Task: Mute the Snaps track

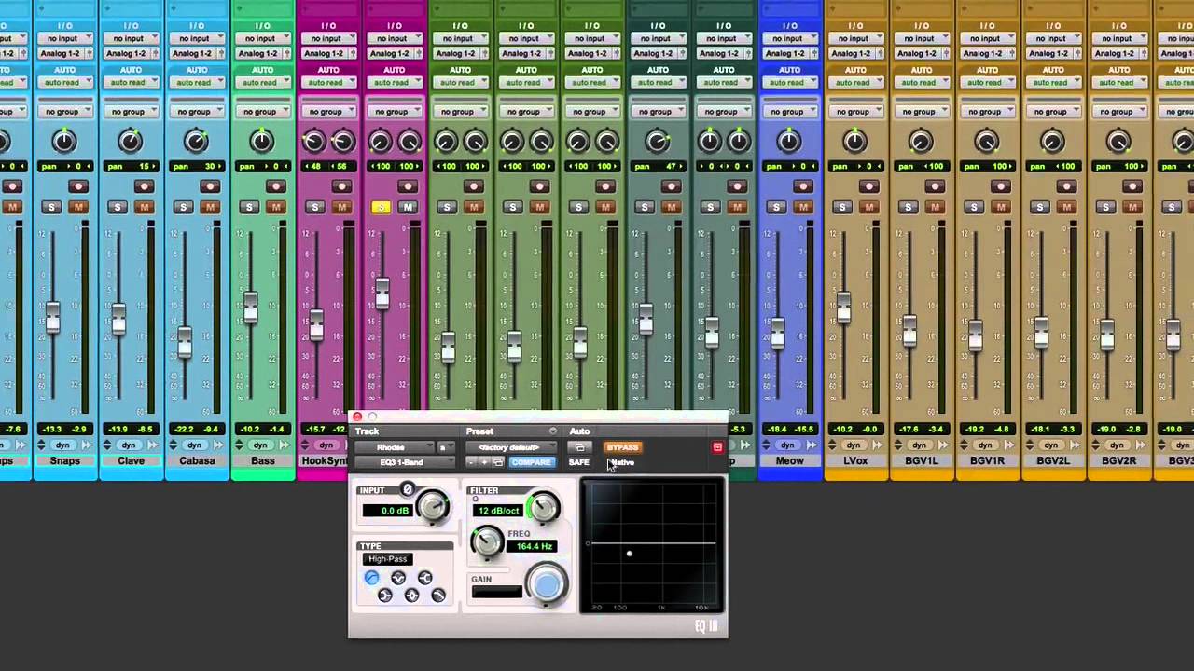Action: coord(77,207)
